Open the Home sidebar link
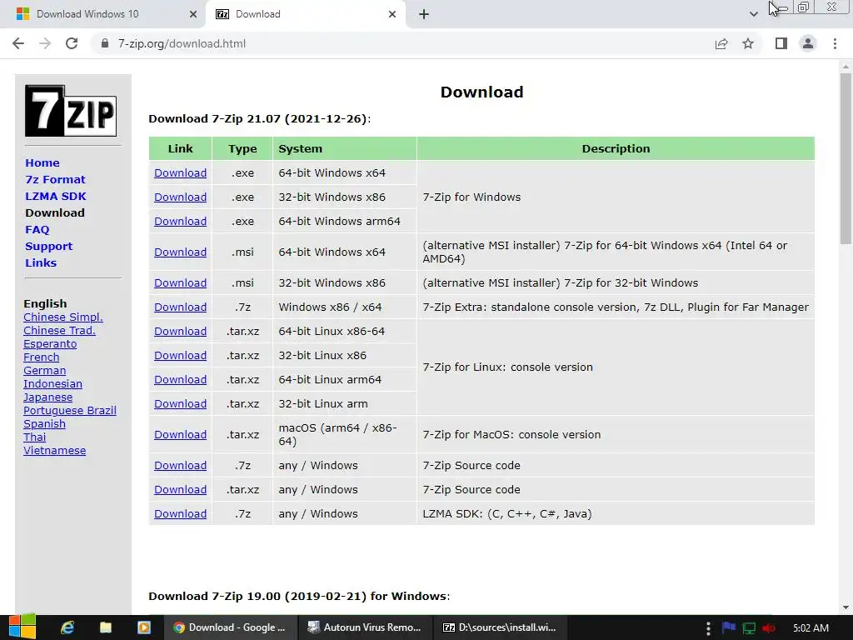Image resolution: width=853 pixels, height=640 pixels. [42, 162]
